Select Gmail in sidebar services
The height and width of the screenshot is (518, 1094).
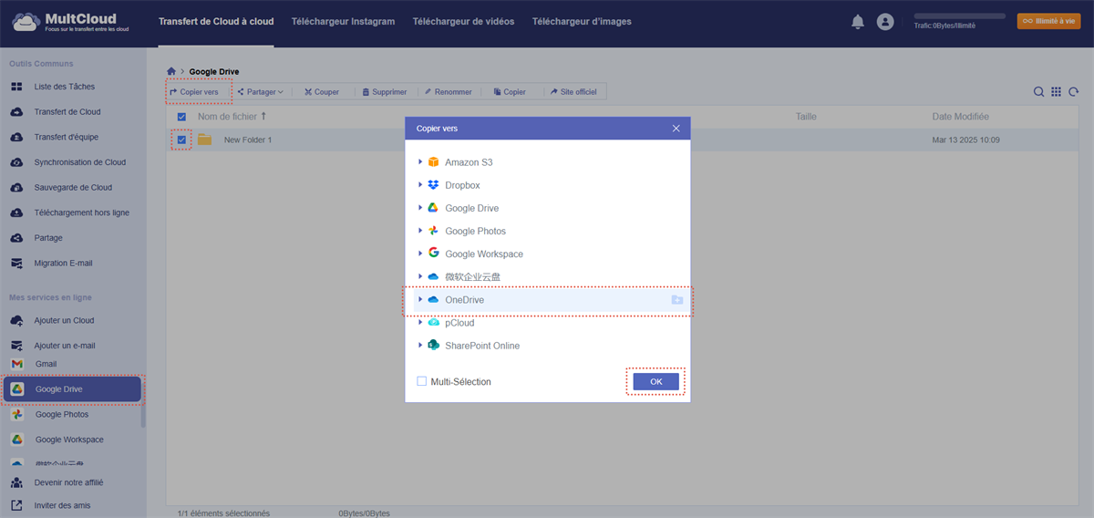(46, 364)
